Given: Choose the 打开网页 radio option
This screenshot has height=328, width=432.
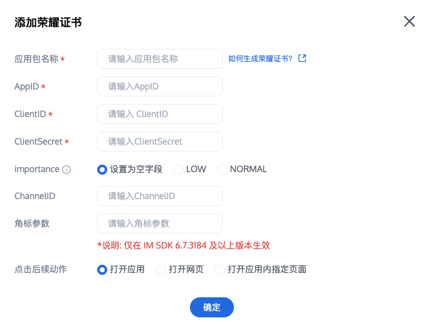Looking at the screenshot, I should point(161,270).
